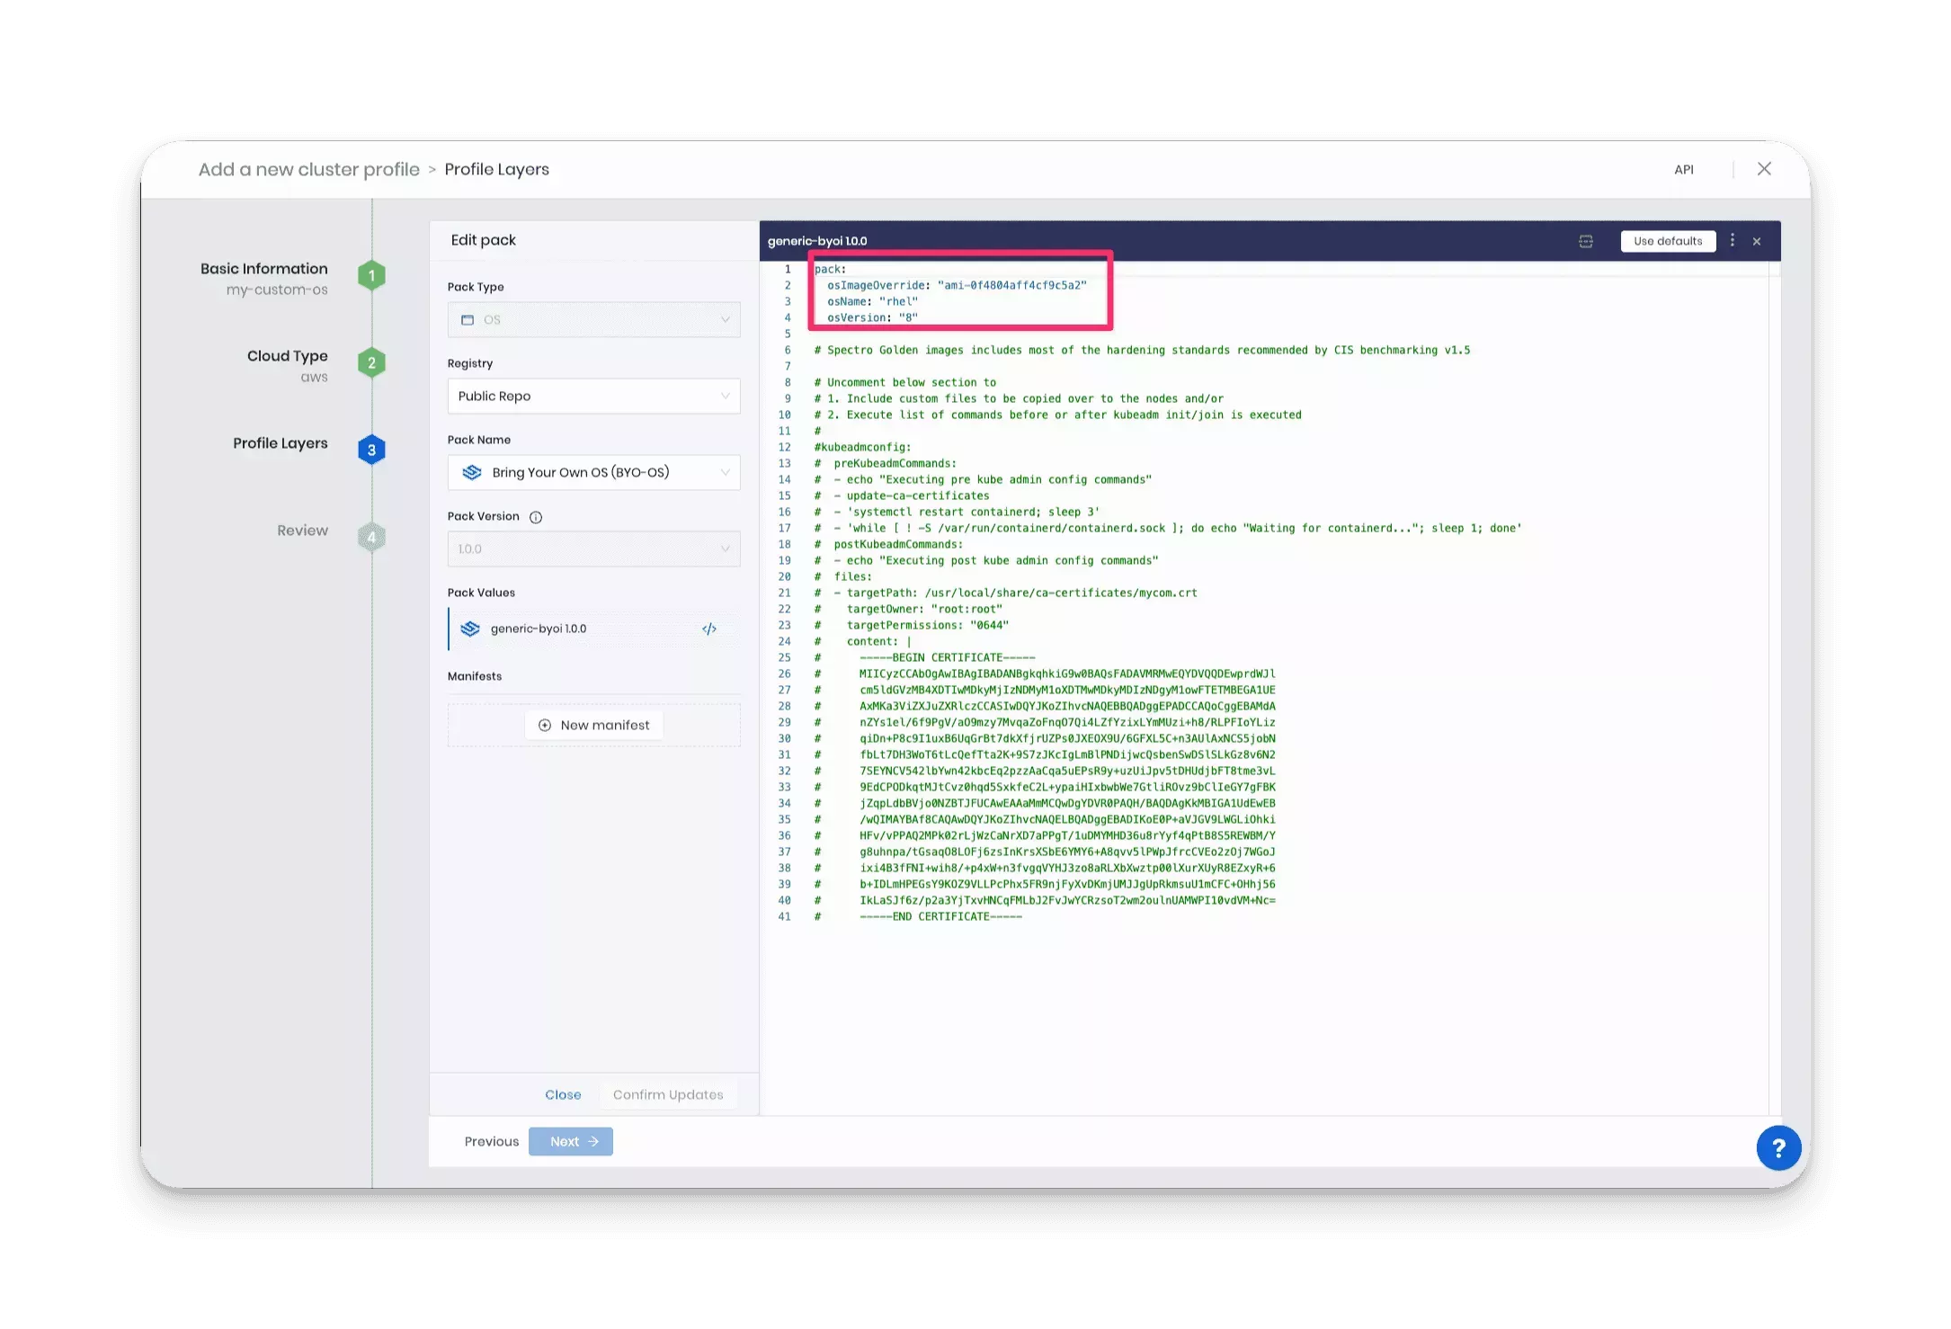This screenshot has height=1329, width=1951.
Task: Open the code editor view for generic-byoi
Action: (x=709, y=628)
